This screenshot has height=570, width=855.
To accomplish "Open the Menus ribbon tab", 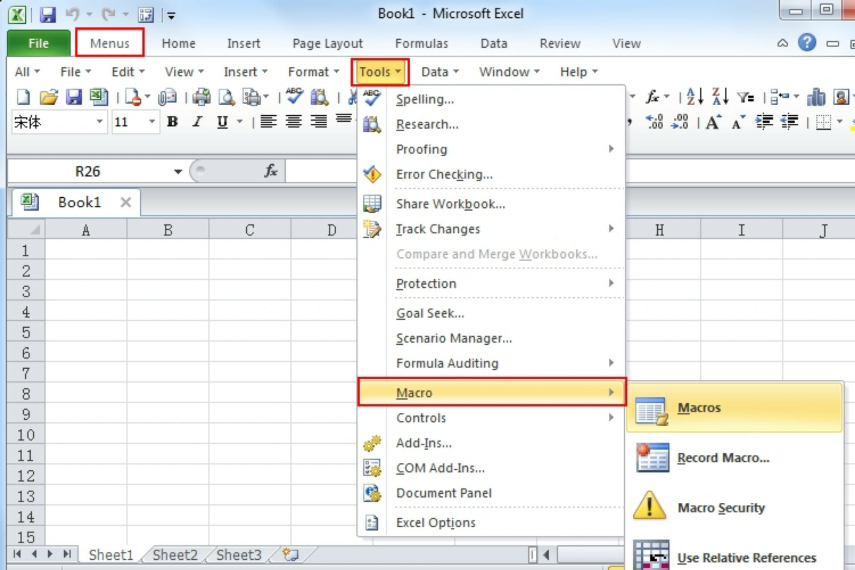I will 110,43.
